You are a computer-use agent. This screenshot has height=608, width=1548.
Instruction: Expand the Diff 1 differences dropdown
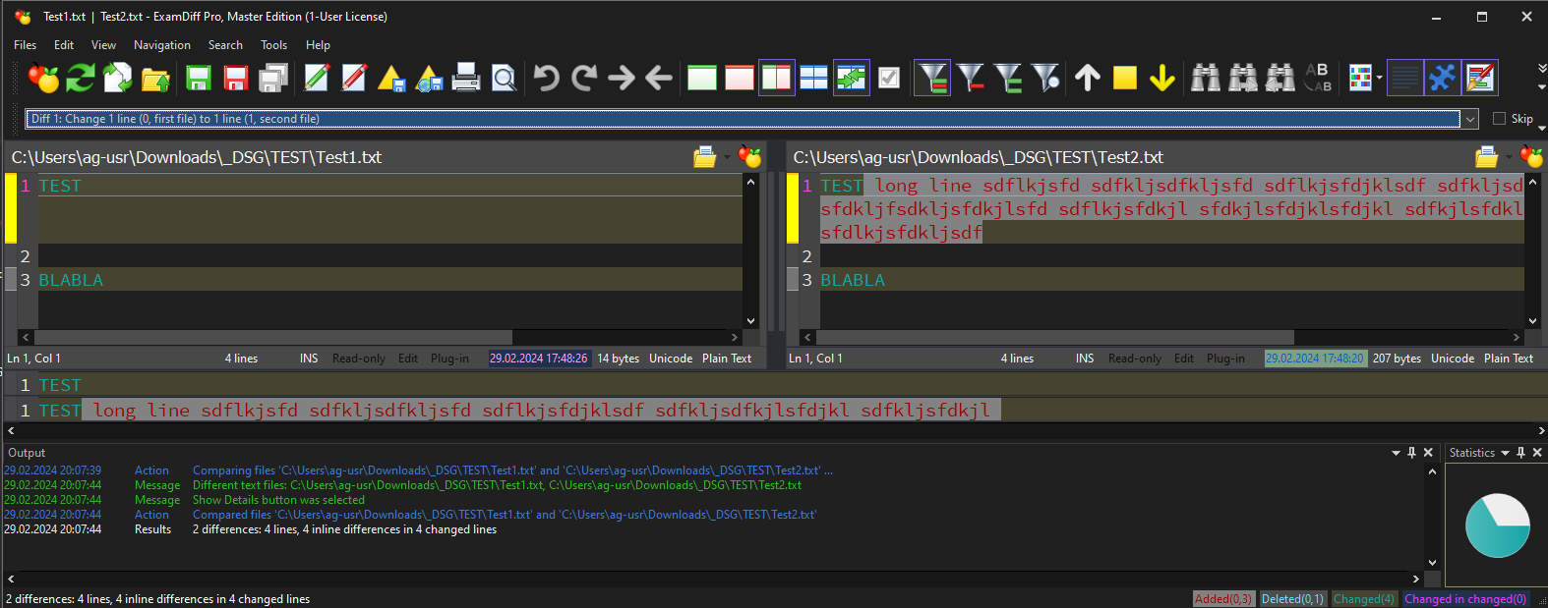coord(1470,119)
